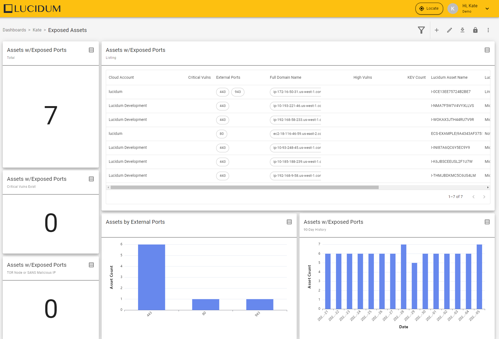Click the total count 7 value
Screen dimensions: 499x339
[x=51, y=116]
